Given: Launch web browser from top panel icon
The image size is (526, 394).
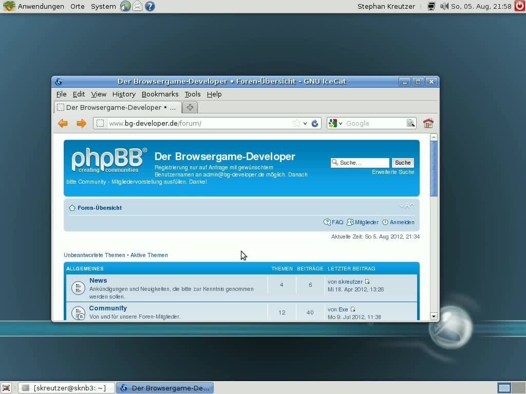Looking at the screenshot, I should point(125,6).
